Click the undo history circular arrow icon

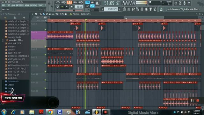[x=176, y=3]
